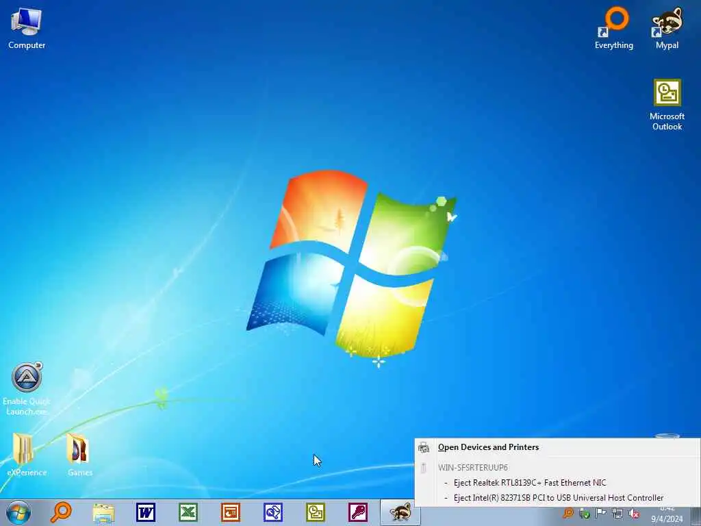Open Windows Explorer from the taskbar

pyautogui.click(x=103, y=512)
